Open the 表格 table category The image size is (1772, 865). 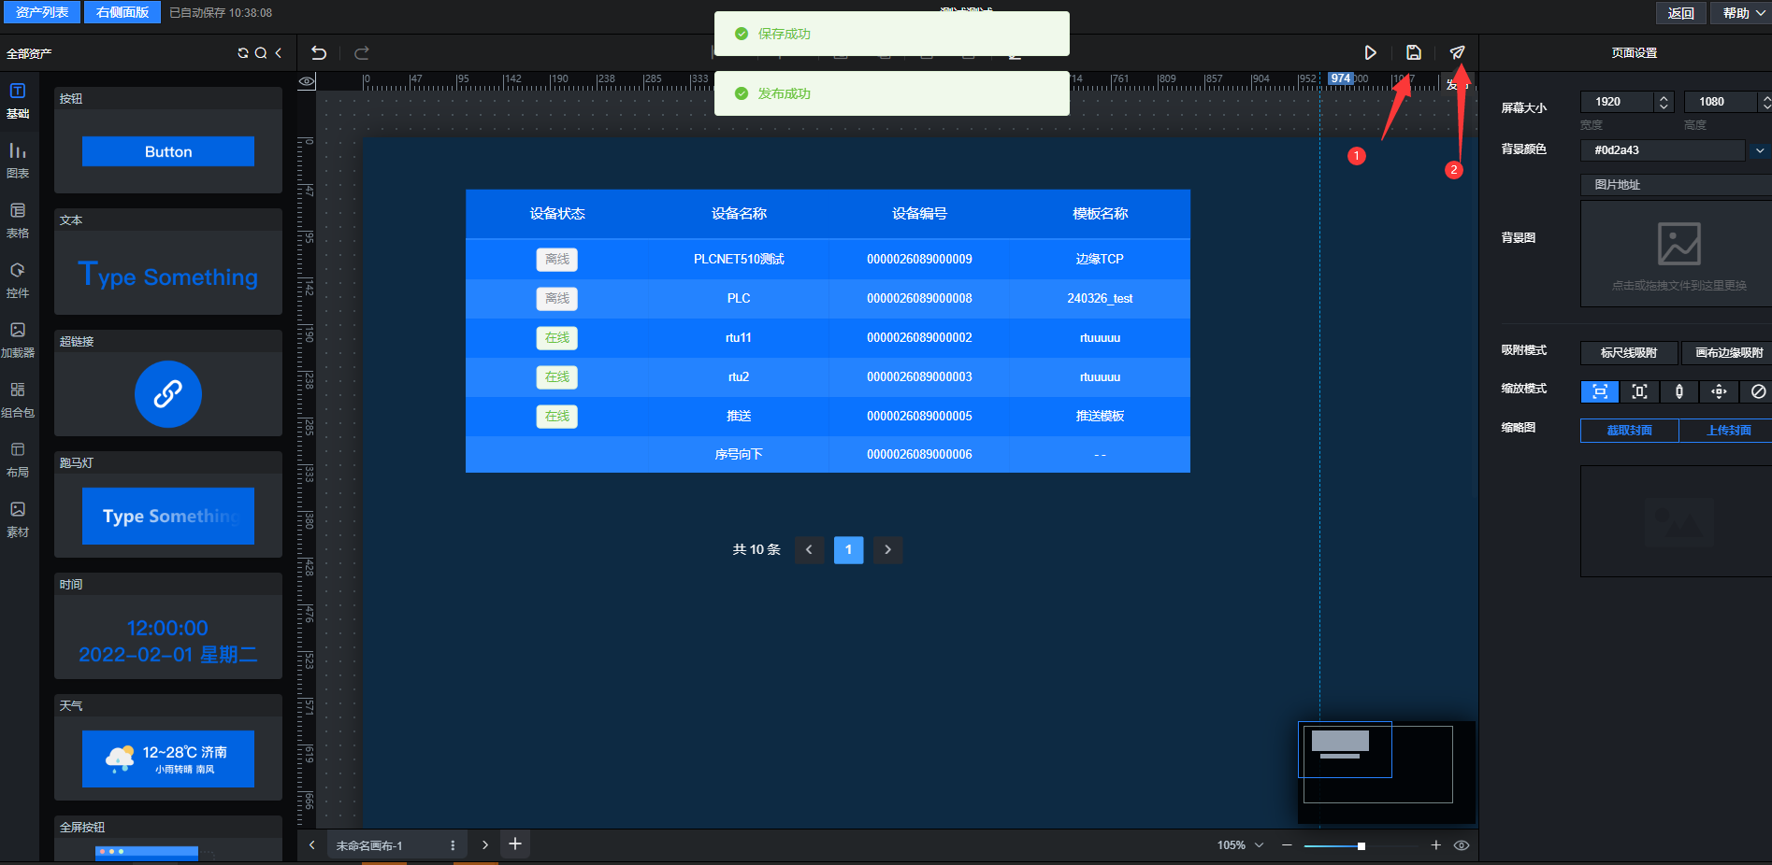(18, 220)
